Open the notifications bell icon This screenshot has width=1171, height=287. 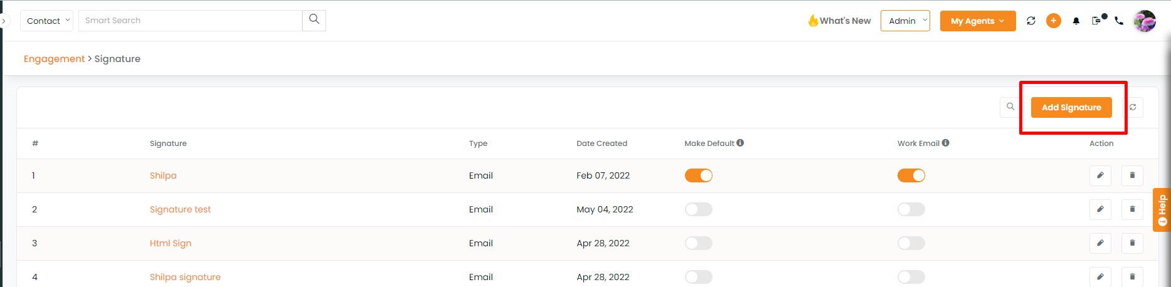pos(1076,21)
